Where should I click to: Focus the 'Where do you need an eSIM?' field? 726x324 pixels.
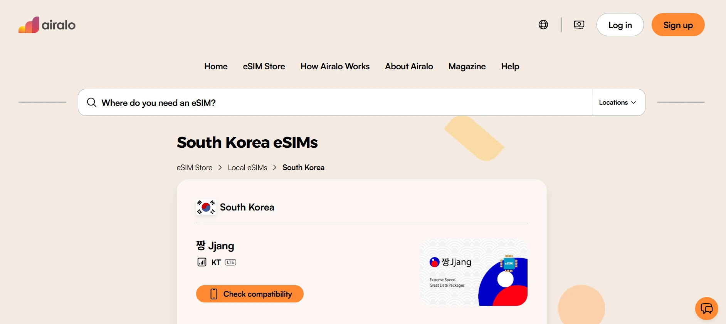tap(335, 102)
